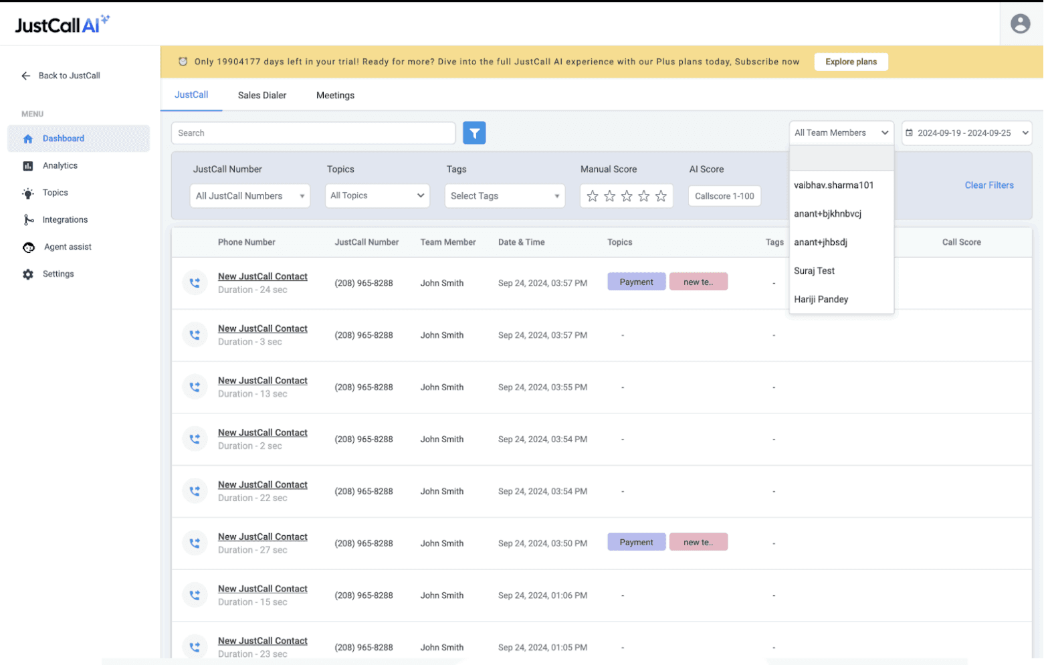Screen dimensions: 1046x665
Task: Click the back arrow beside Back to JustCall
Action: [26, 76]
